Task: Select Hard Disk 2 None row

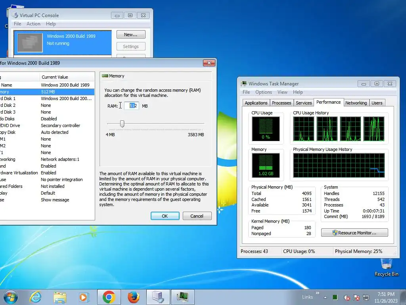Action: (47, 105)
